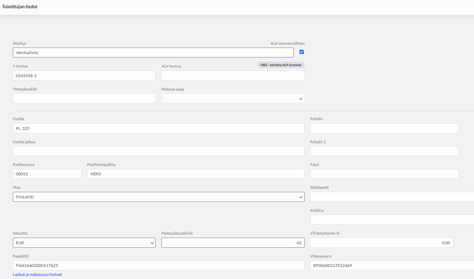
Task: Click the Postinumero field
Action: 47,174
